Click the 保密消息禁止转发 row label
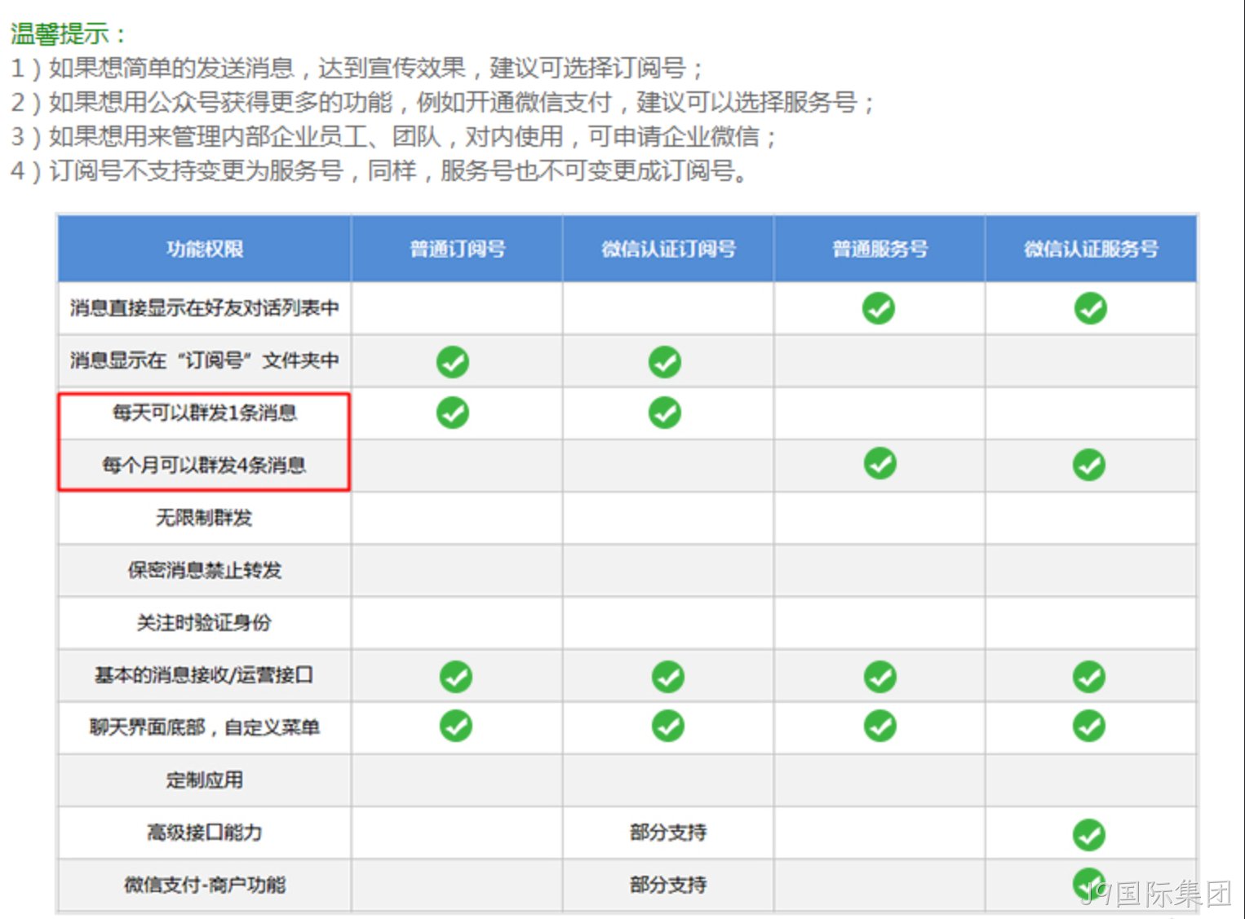Screen dimensions: 1245x919 tap(205, 570)
